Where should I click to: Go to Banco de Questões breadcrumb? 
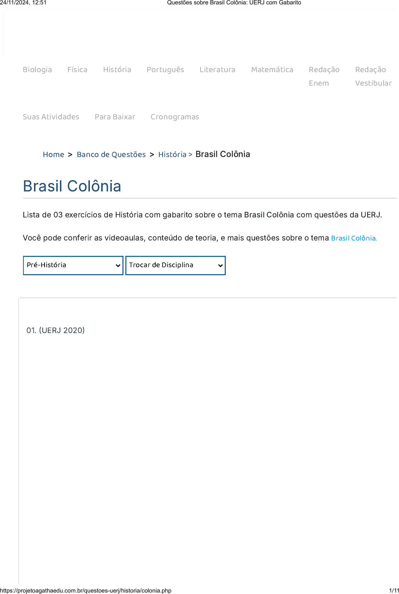coord(111,154)
